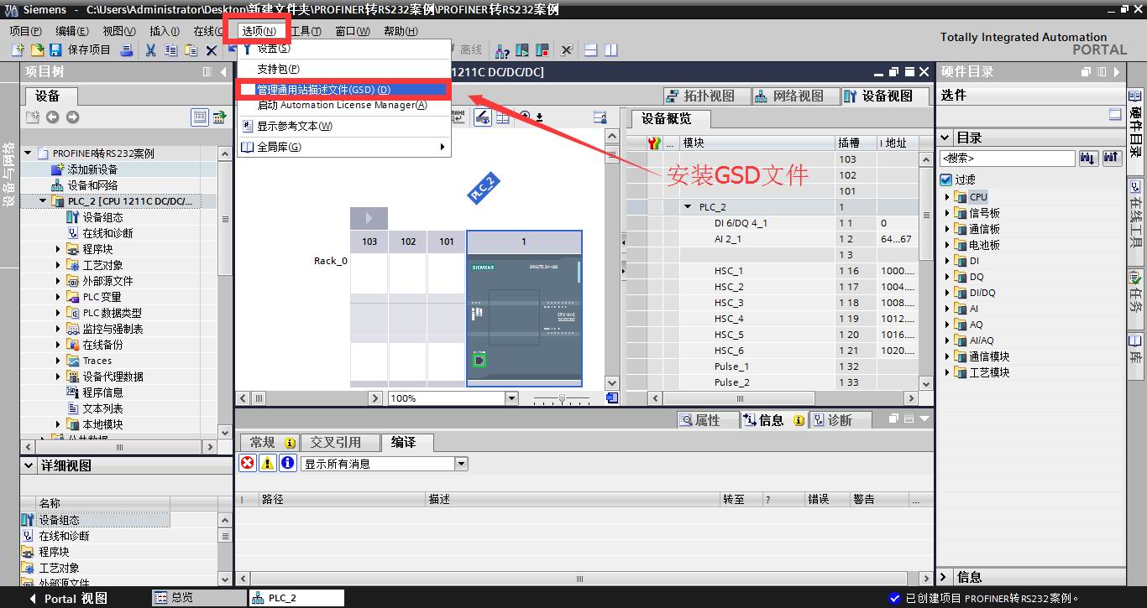Image resolution: width=1147 pixels, height=608 pixels.
Task: Click the show address labels icon
Action: pyautogui.click(x=484, y=117)
